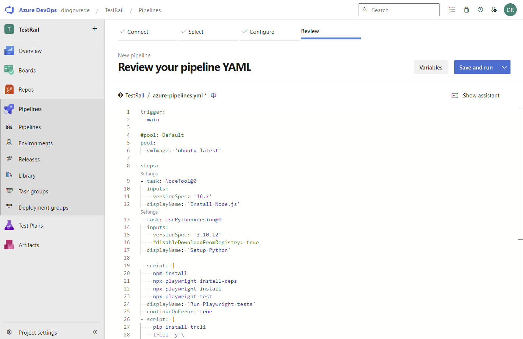Collapse the left navigation sidebar
Image resolution: width=523 pixels, height=339 pixels.
pyautogui.click(x=95, y=332)
